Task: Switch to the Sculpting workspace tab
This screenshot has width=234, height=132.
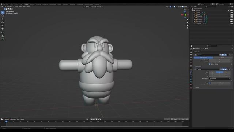Action: 38,4
